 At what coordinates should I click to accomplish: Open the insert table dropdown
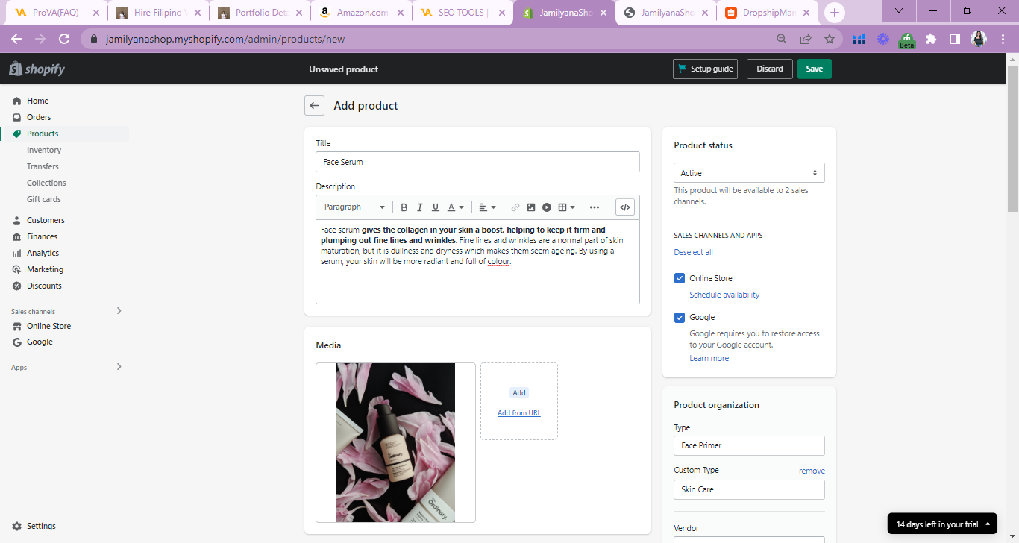pos(567,207)
